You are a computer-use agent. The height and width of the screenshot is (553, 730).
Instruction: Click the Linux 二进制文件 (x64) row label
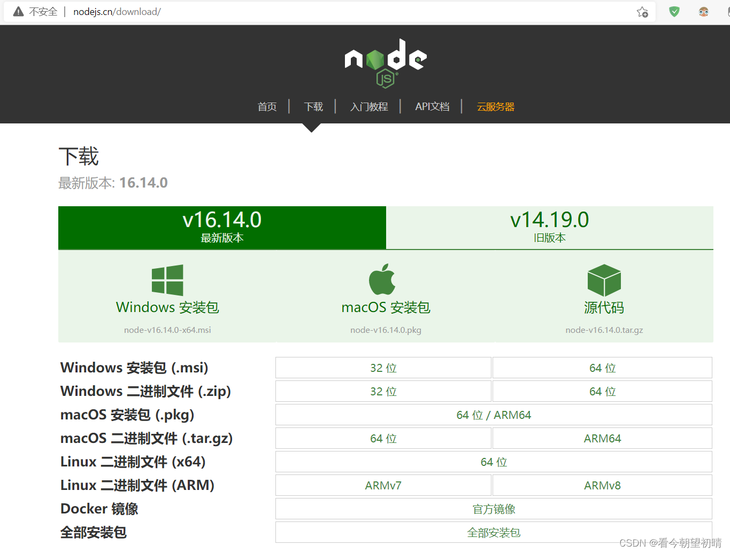click(133, 462)
